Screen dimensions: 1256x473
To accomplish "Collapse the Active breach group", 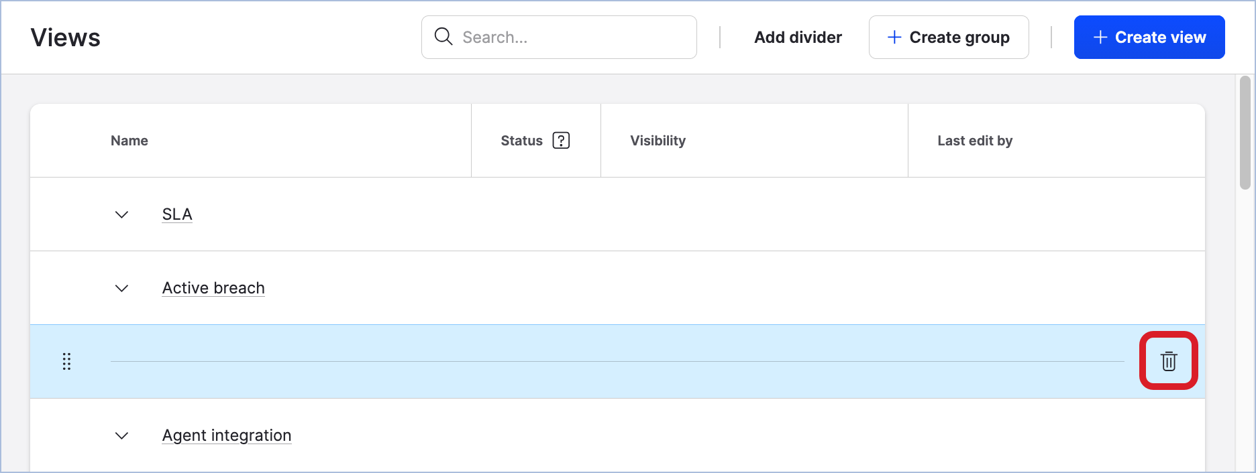I will point(121,288).
